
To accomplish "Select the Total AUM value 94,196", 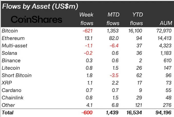I will click(163, 113).
